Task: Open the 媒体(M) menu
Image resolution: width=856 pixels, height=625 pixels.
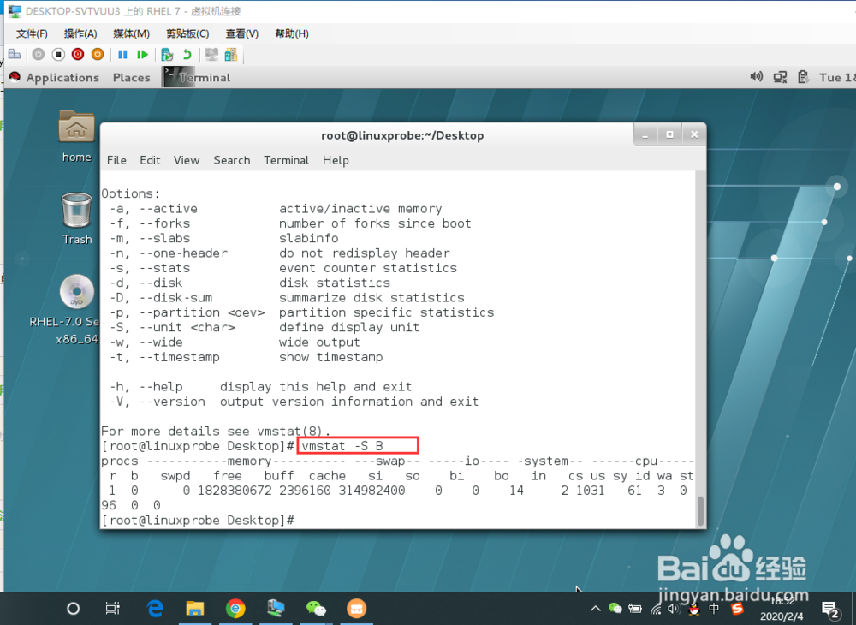Action: tap(131, 34)
